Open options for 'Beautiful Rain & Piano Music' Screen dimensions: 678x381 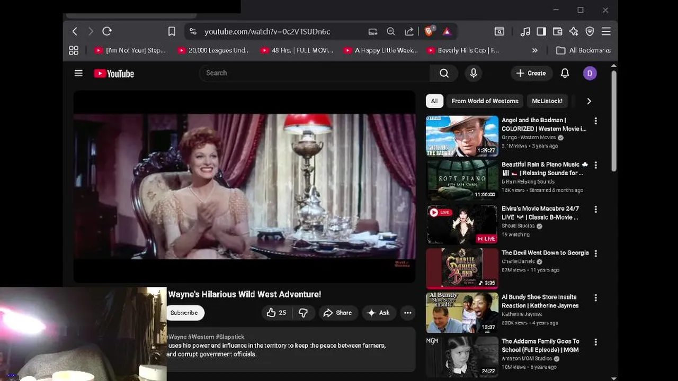[595, 165]
